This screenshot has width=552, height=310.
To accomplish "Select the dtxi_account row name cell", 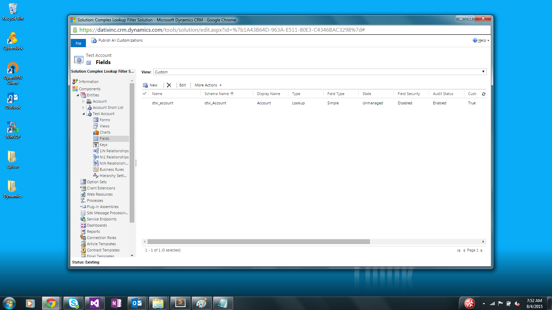I will coord(162,103).
